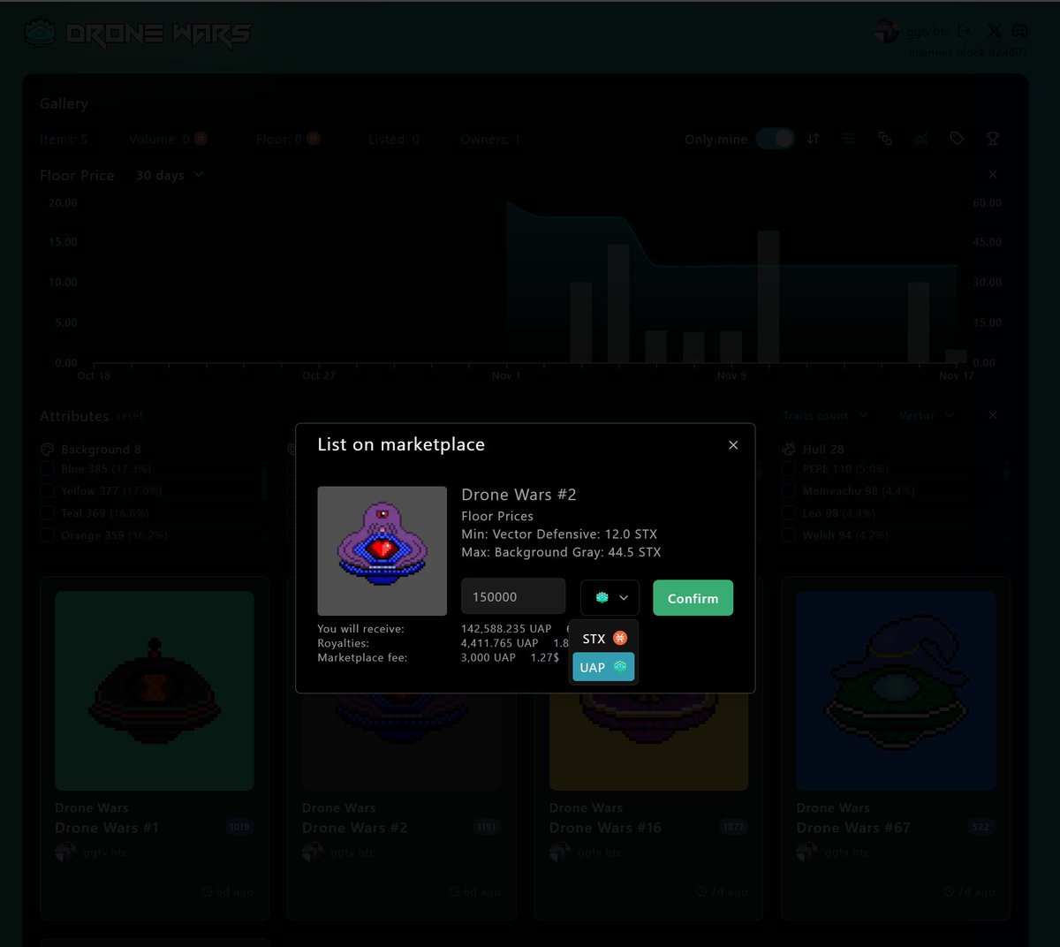Click the "Min: Vector Defensive: 12.0 STX" text
This screenshot has height=947, width=1060.
click(559, 534)
